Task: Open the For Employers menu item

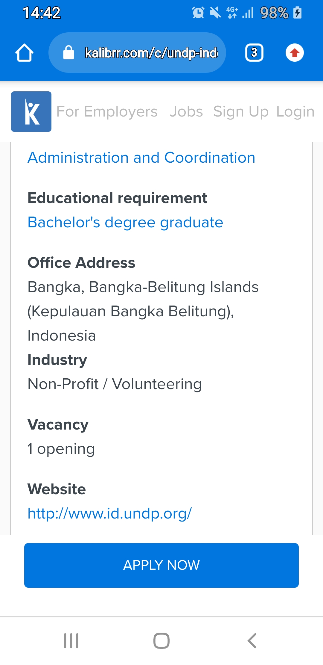Action: tap(107, 112)
